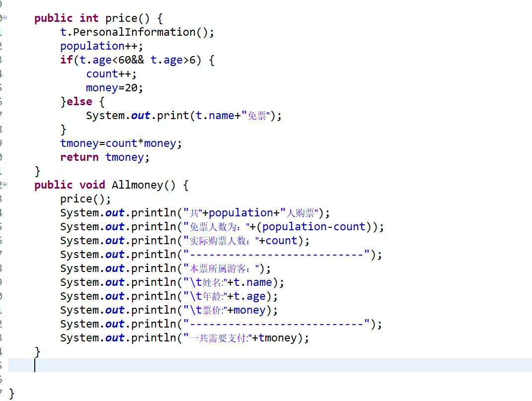Click the first dashed-line println statement

click(221, 255)
